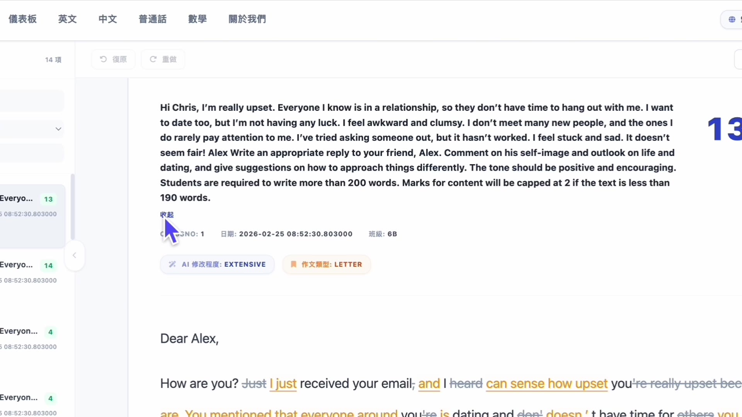Click the redo arrow icon beside 重做
Viewport: 742px width, 417px height.
pos(153,59)
